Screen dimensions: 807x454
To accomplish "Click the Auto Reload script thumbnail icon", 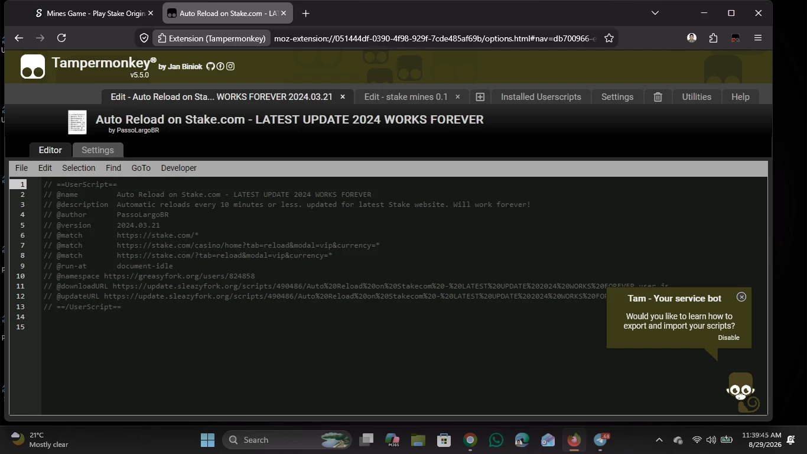I will click(77, 122).
